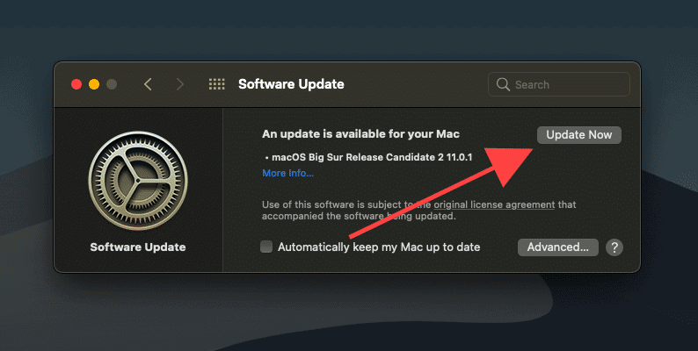The image size is (698, 351).
Task: Click the gray zoom window button
Action: coord(112,84)
